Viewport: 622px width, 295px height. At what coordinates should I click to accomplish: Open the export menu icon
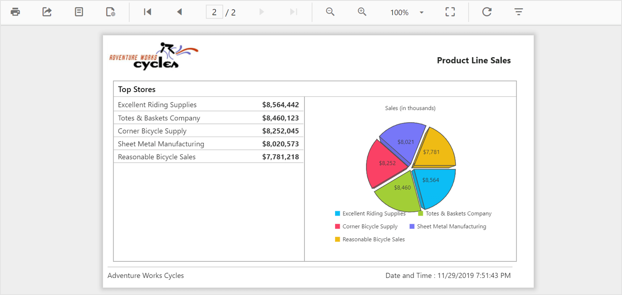pyautogui.click(x=47, y=12)
